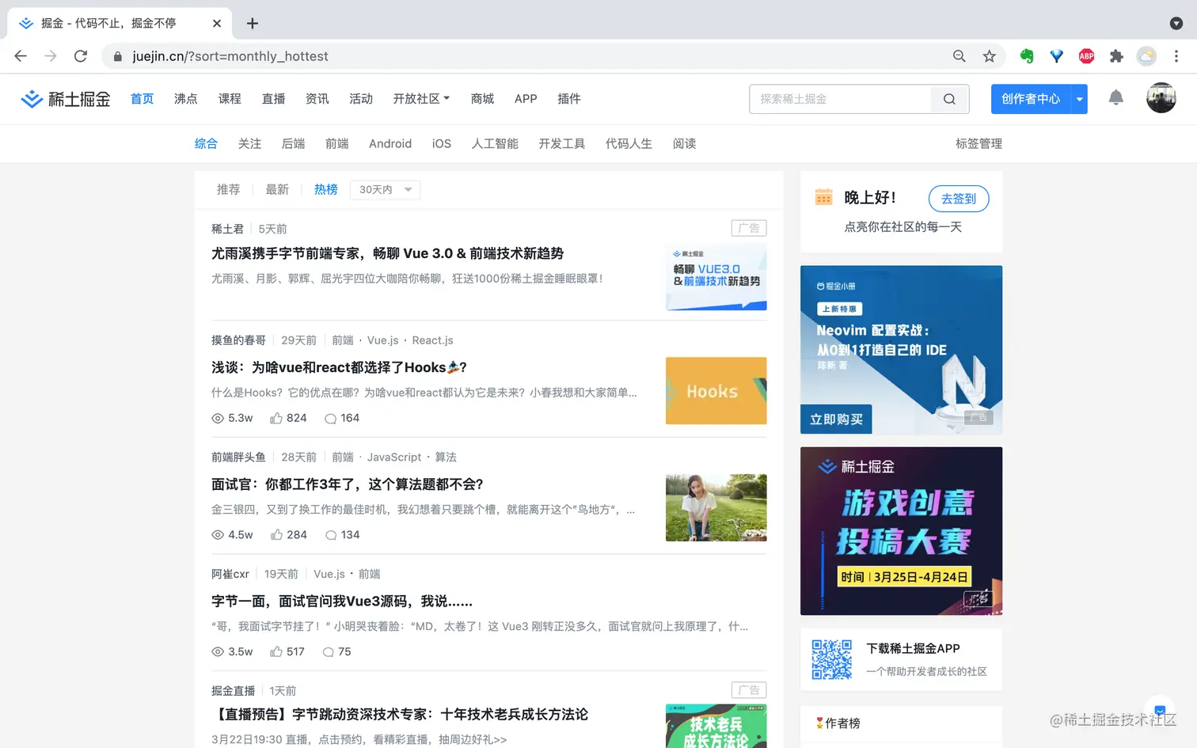Open article 面试官：你都工作3年了
The image size is (1197, 748).
pyautogui.click(x=347, y=484)
